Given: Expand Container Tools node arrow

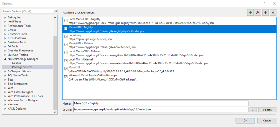Looking at the screenshot, I should coord(5,34).
